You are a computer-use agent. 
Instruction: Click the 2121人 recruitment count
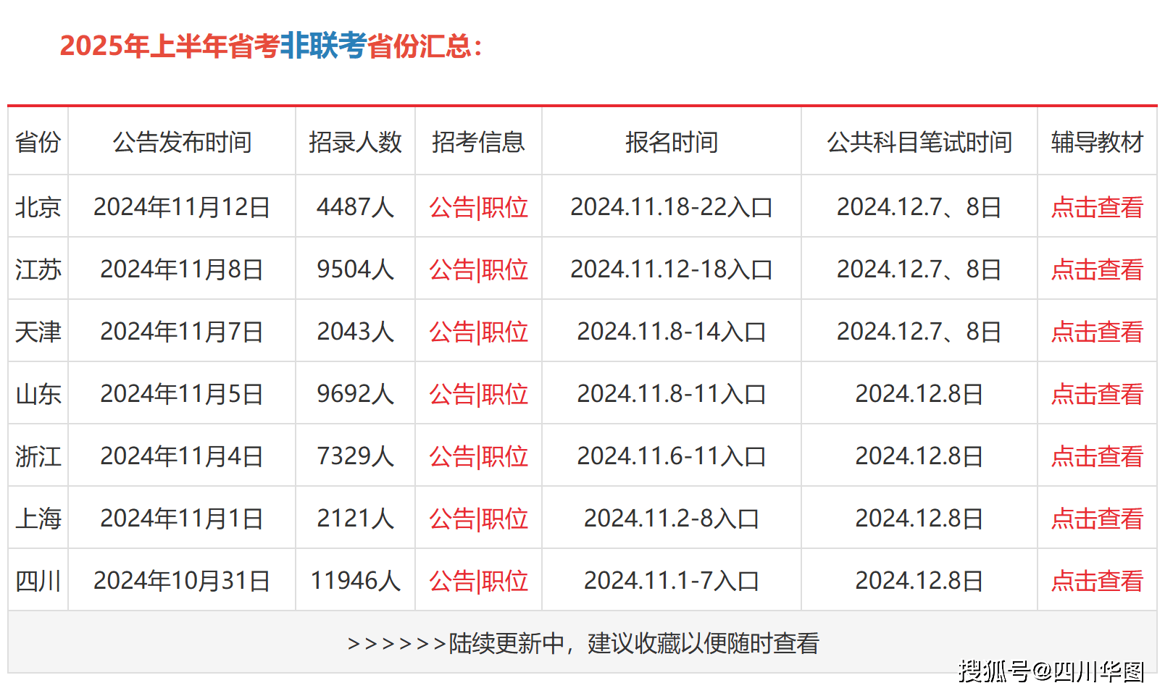355,519
